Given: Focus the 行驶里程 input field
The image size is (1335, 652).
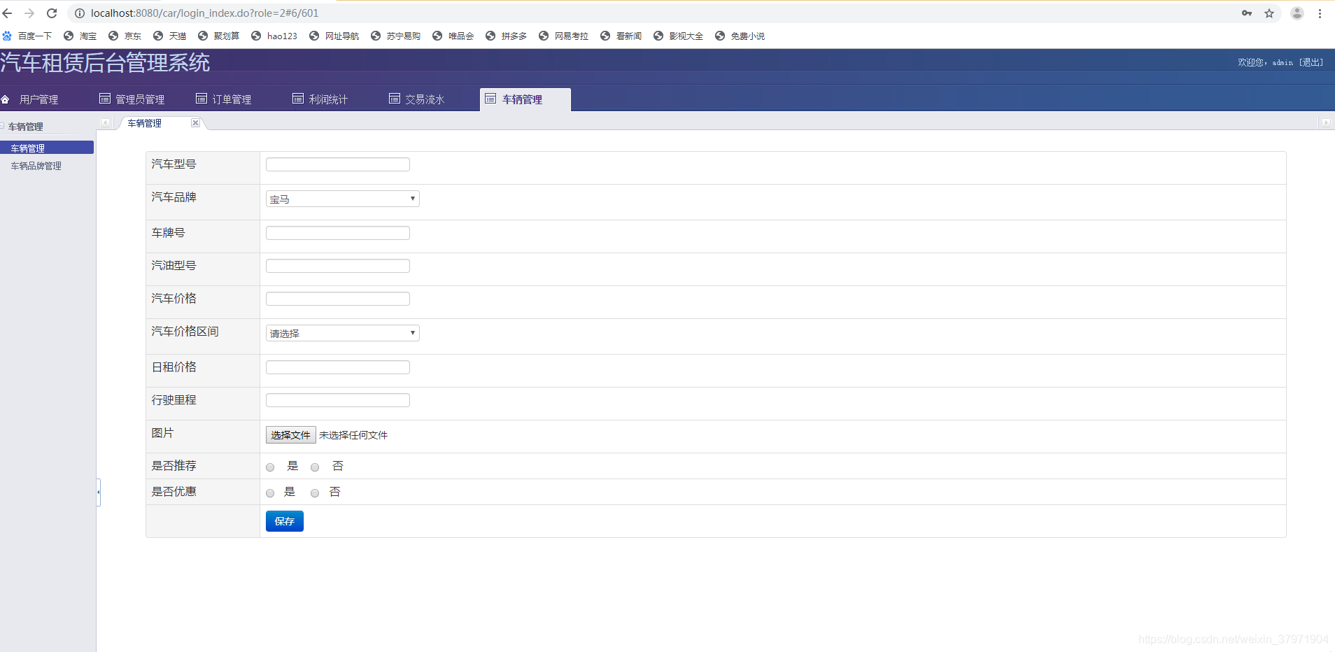Looking at the screenshot, I should pyautogui.click(x=338, y=400).
